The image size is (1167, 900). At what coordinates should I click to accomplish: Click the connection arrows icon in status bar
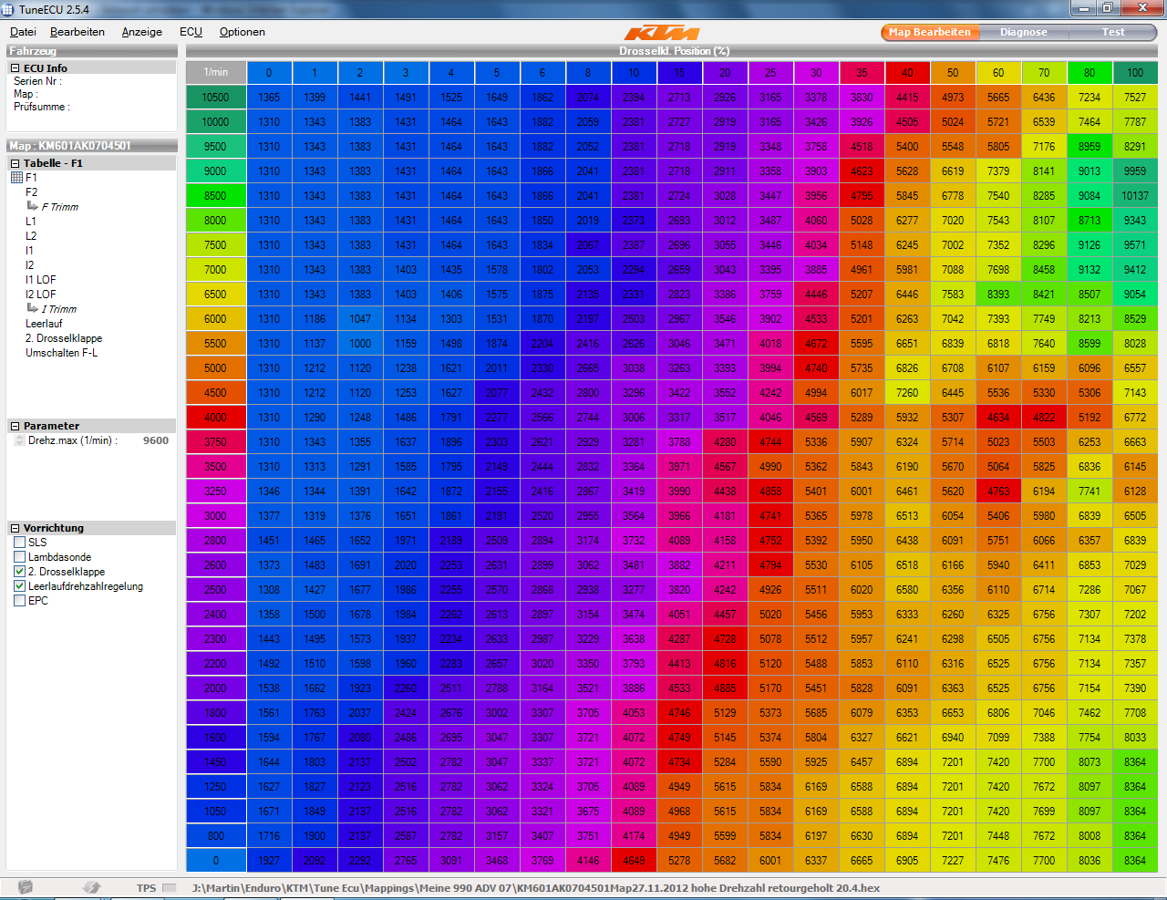pos(91,887)
